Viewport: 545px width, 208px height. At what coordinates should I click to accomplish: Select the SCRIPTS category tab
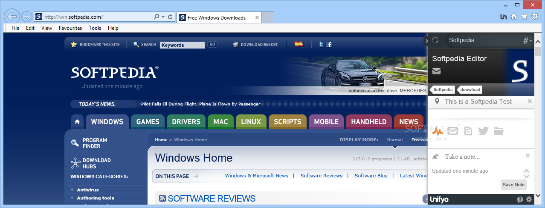coord(287,122)
